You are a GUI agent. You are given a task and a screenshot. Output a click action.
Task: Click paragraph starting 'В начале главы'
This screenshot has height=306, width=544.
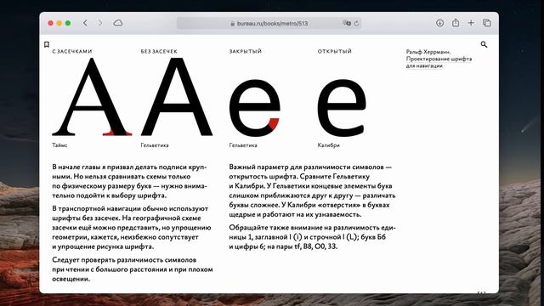click(129, 181)
